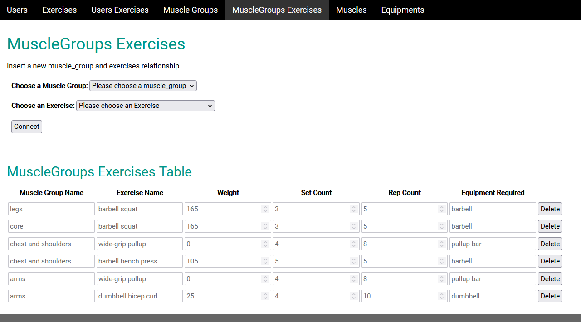Click the Choose a Muscle Group label
The image size is (581, 322).
(50, 86)
